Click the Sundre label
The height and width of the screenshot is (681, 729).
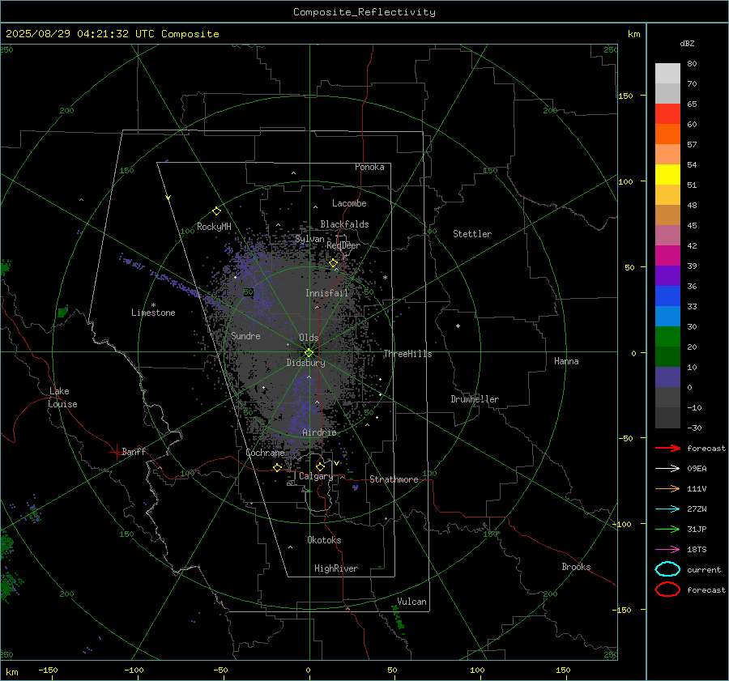tap(245, 335)
